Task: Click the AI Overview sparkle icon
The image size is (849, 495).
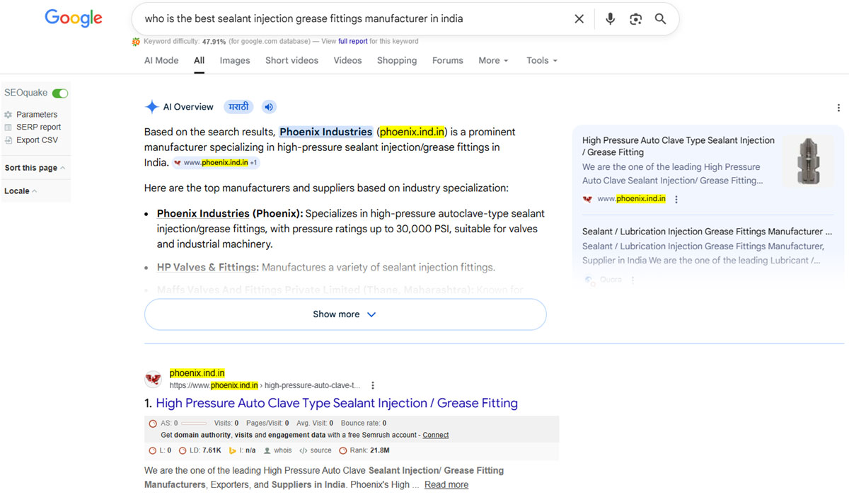Action: pyautogui.click(x=151, y=107)
